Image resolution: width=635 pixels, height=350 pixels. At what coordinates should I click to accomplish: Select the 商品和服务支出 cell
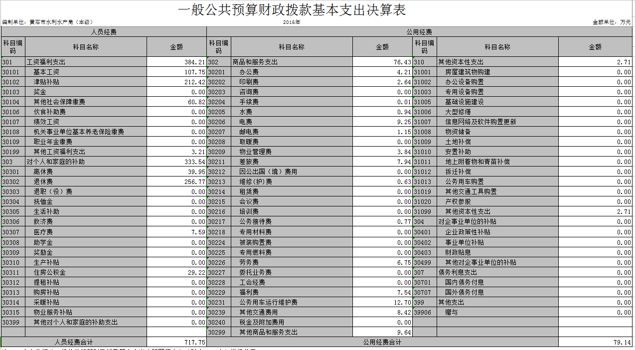(292, 62)
